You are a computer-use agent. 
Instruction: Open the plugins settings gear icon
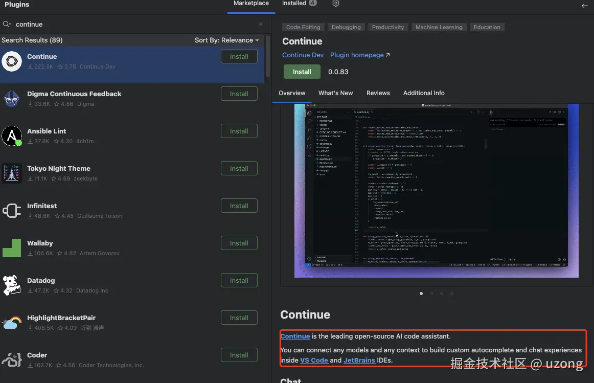pyautogui.click(x=336, y=4)
